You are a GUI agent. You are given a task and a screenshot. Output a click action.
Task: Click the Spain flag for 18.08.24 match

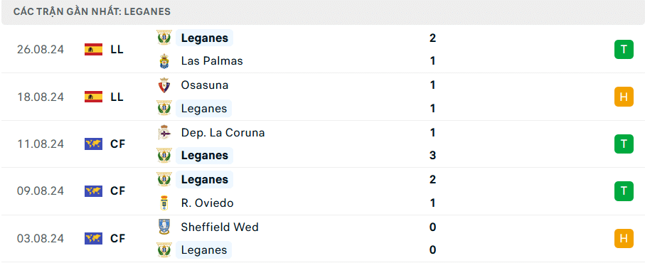[x=93, y=97]
